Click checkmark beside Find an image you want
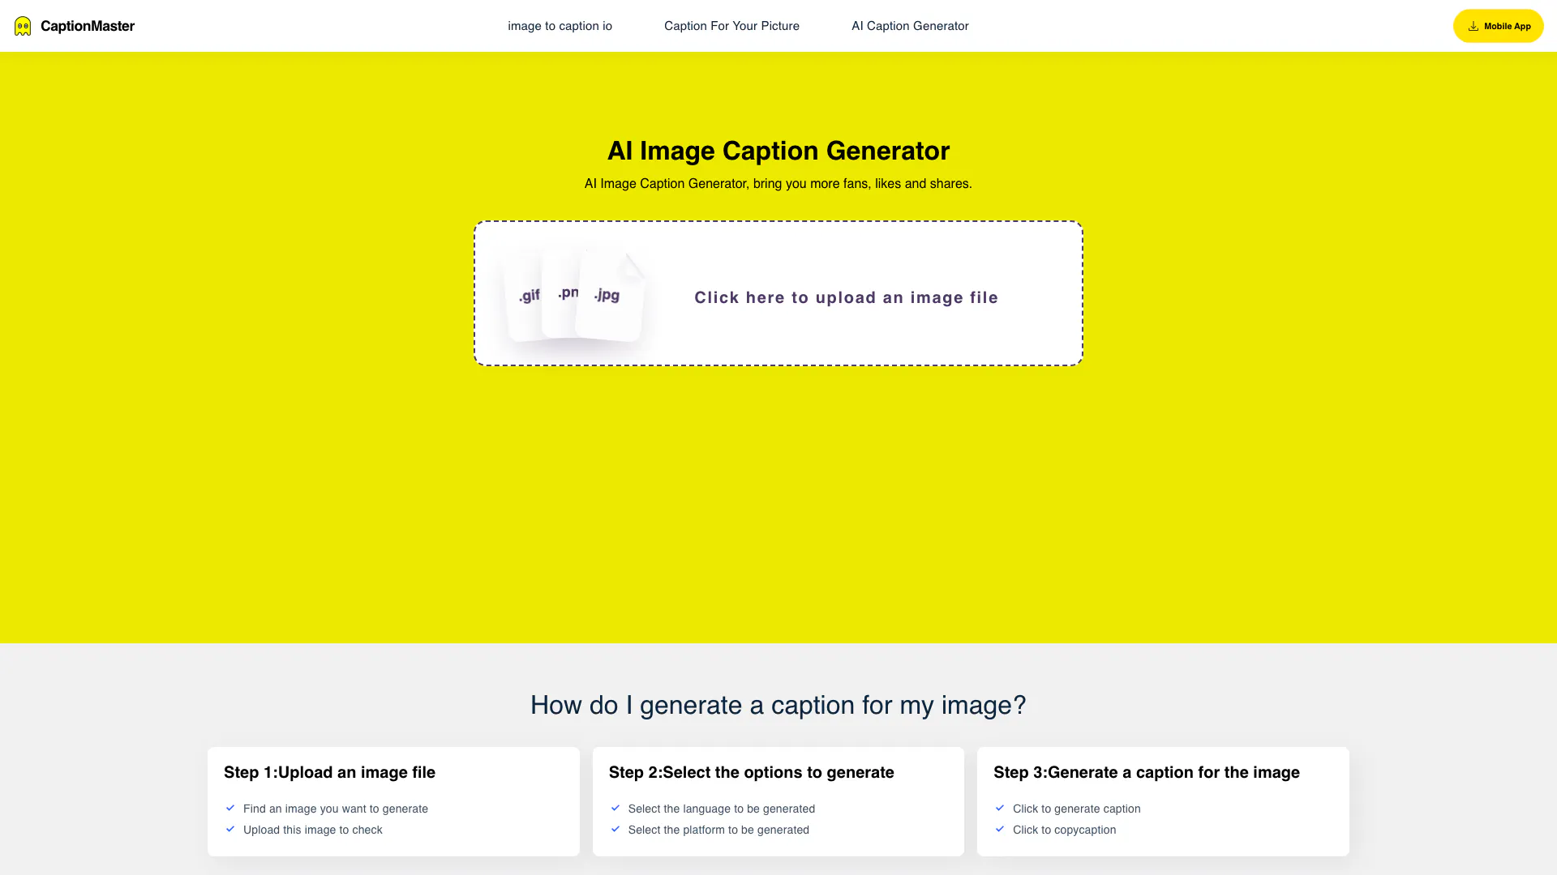The width and height of the screenshot is (1557, 875). tap(230, 808)
